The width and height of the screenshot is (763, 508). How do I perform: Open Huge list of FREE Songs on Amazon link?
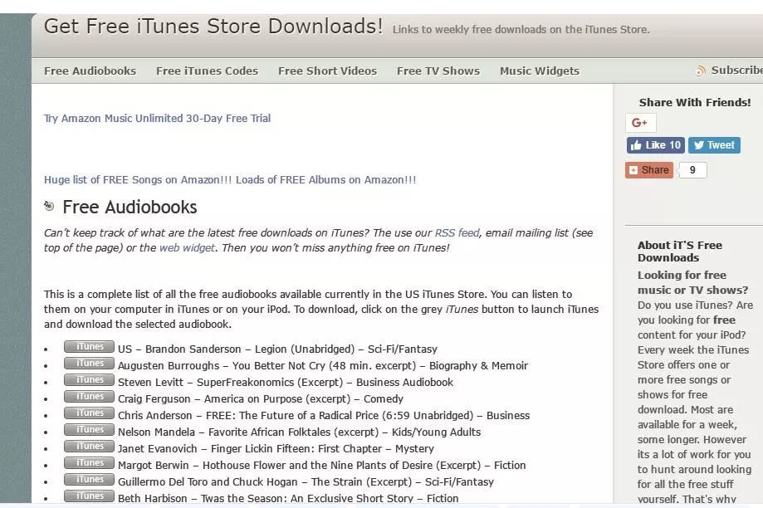point(138,180)
